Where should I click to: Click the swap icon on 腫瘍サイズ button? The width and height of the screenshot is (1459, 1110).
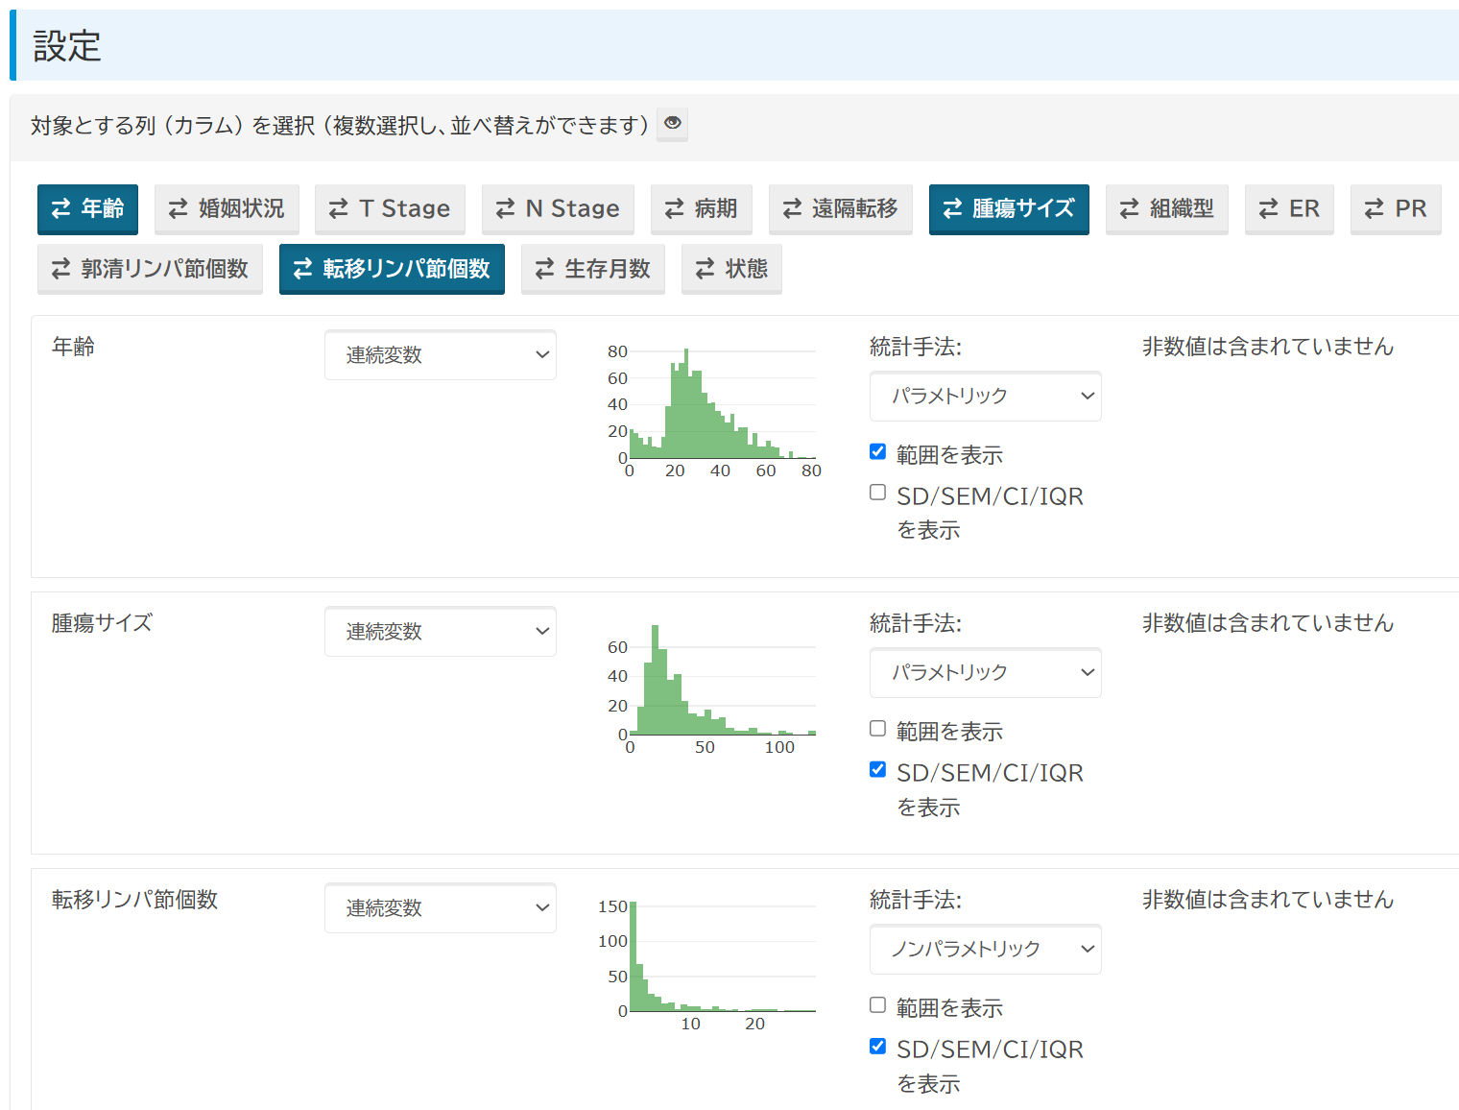952,208
